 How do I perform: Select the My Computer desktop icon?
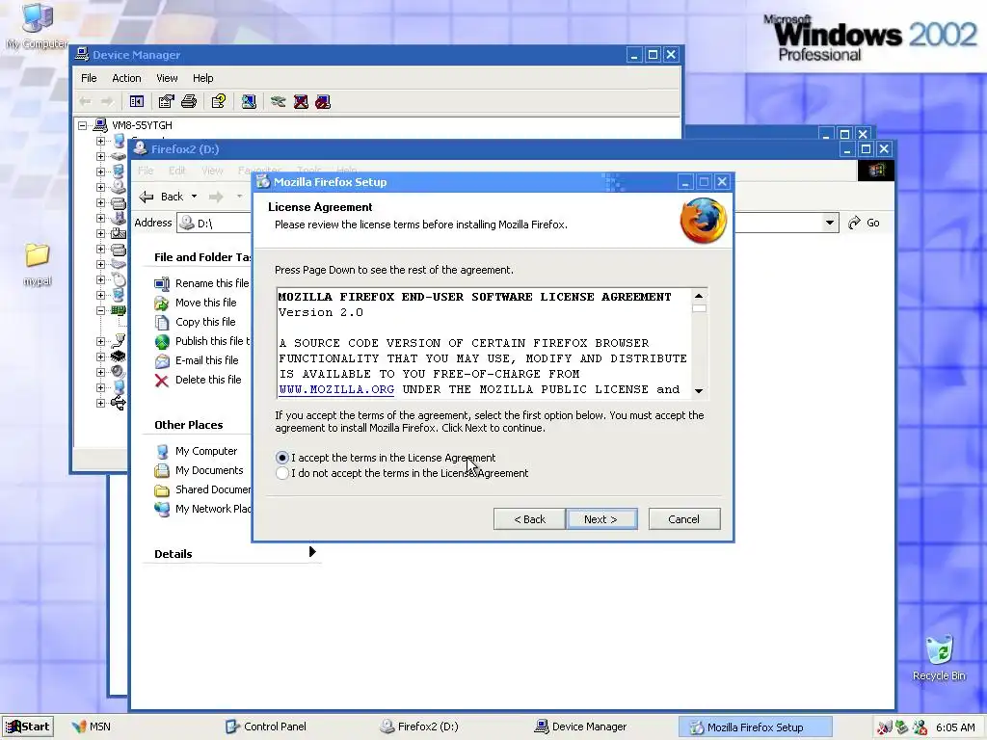pyautogui.click(x=38, y=17)
